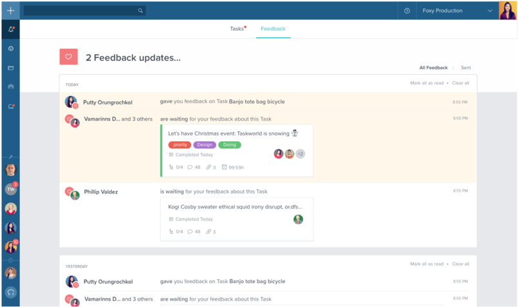518x307 pixels.
Task: Open the dashboard icon in sidebar
Action: [x=11, y=48]
